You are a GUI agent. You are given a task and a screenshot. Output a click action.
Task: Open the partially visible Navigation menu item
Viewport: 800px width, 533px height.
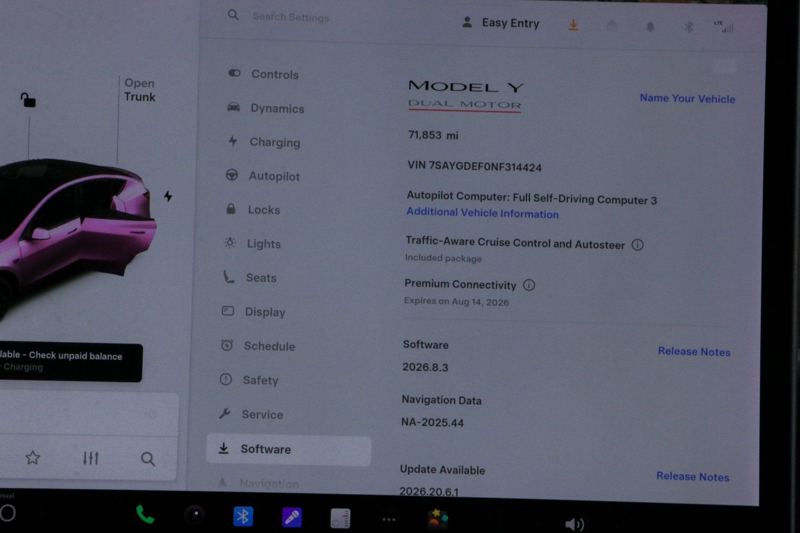pyautogui.click(x=259, y=483)
